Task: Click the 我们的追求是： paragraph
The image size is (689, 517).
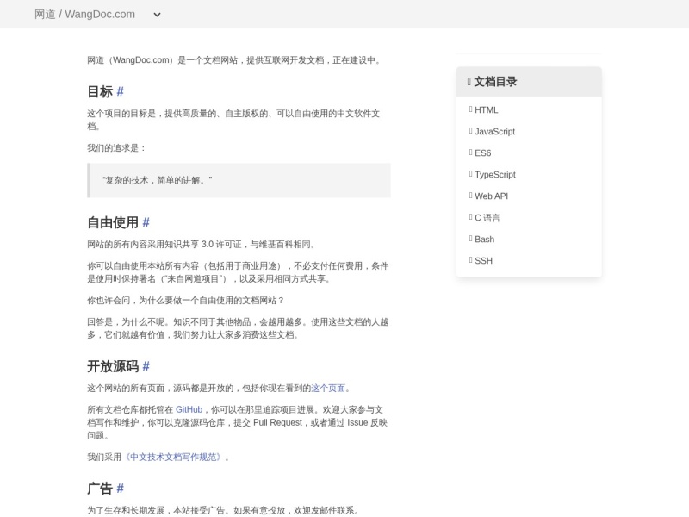Action: tap(116, 148)
